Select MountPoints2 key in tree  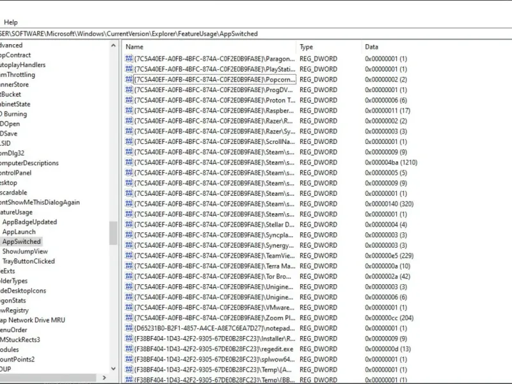tap(17, 359)
